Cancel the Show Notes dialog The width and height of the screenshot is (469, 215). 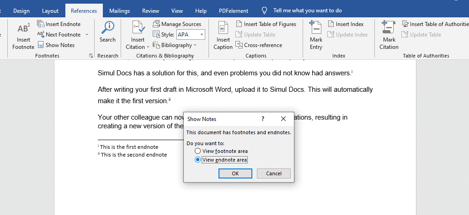click(273, 173)
